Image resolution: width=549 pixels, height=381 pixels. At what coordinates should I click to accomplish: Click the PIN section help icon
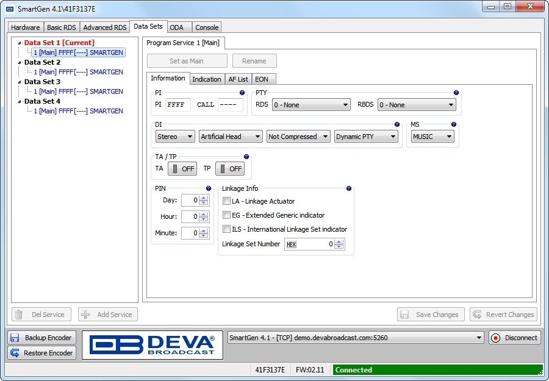tap(209, 189)
